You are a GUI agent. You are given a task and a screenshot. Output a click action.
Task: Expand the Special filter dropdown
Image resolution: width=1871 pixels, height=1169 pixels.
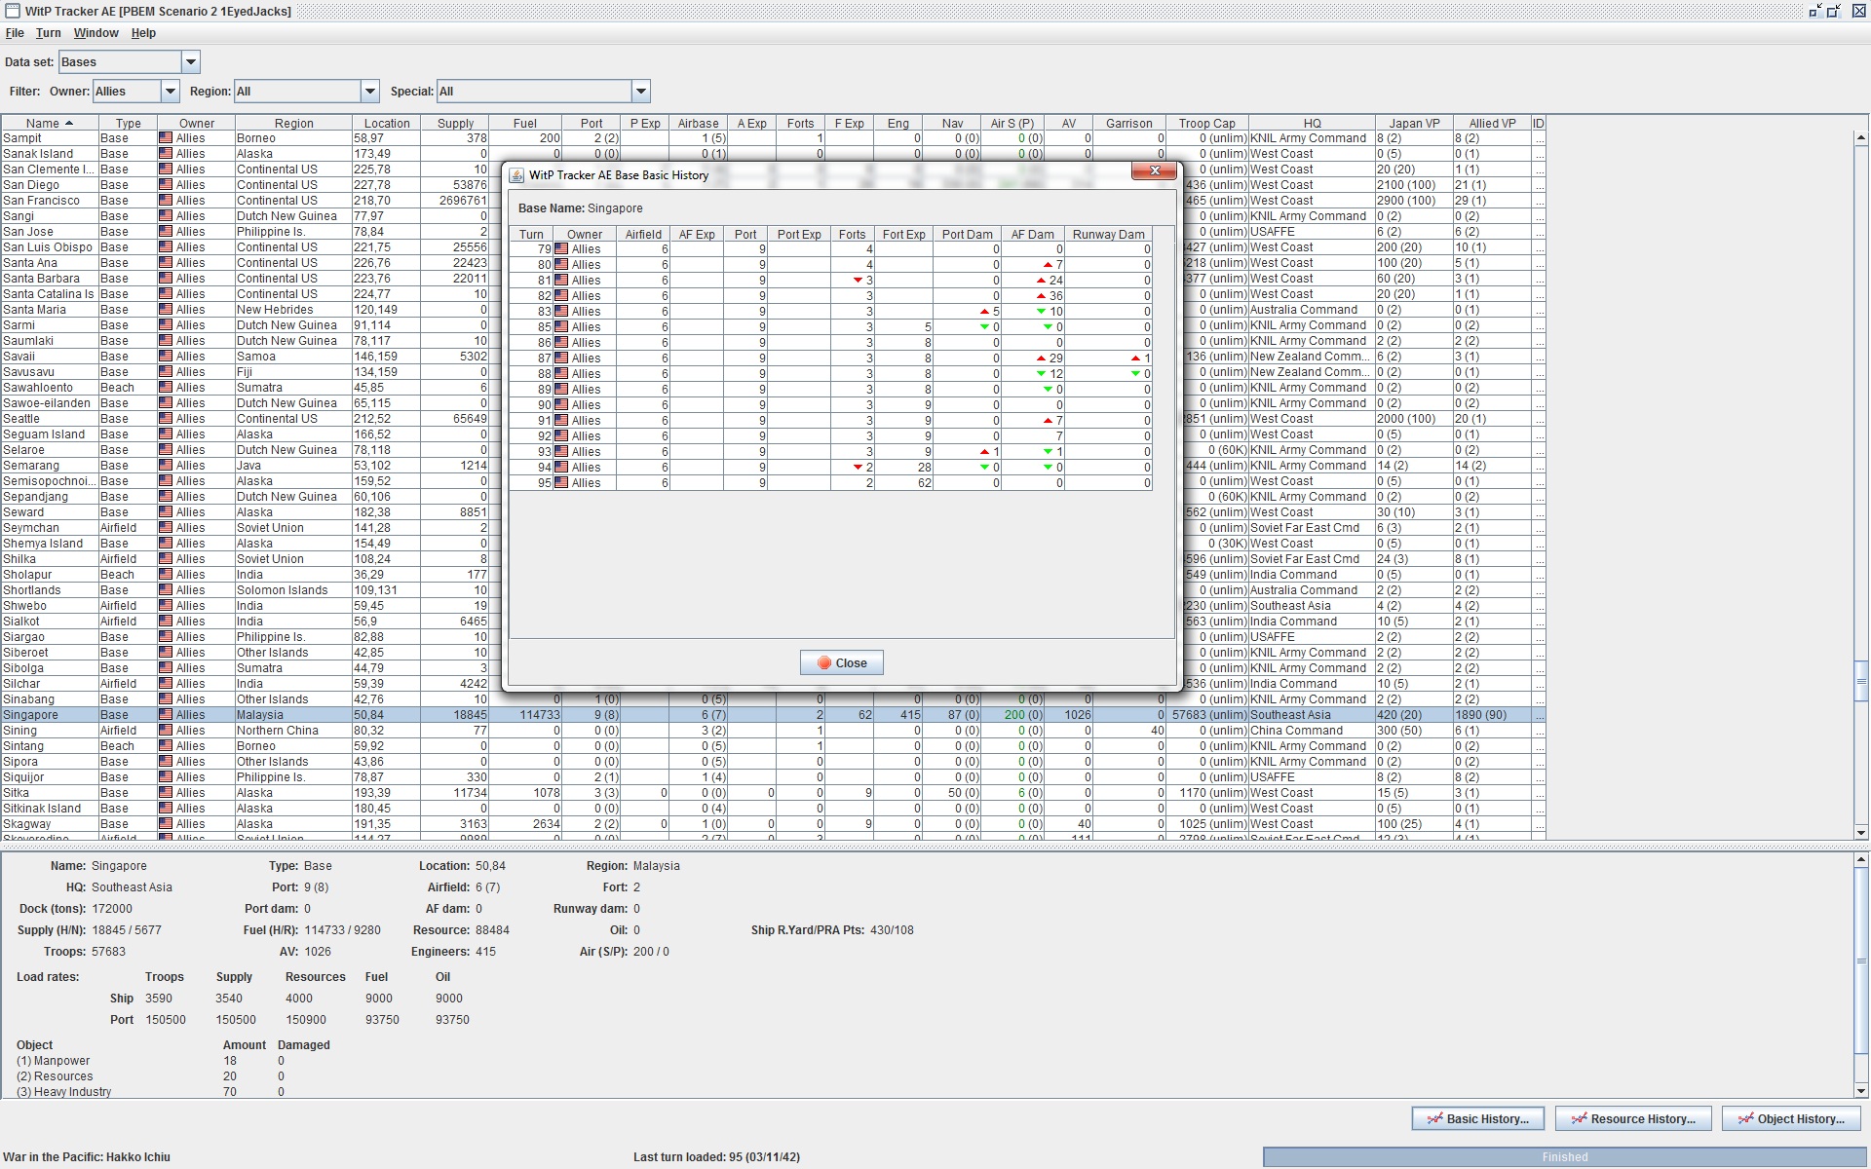click(x=641, y=92)
